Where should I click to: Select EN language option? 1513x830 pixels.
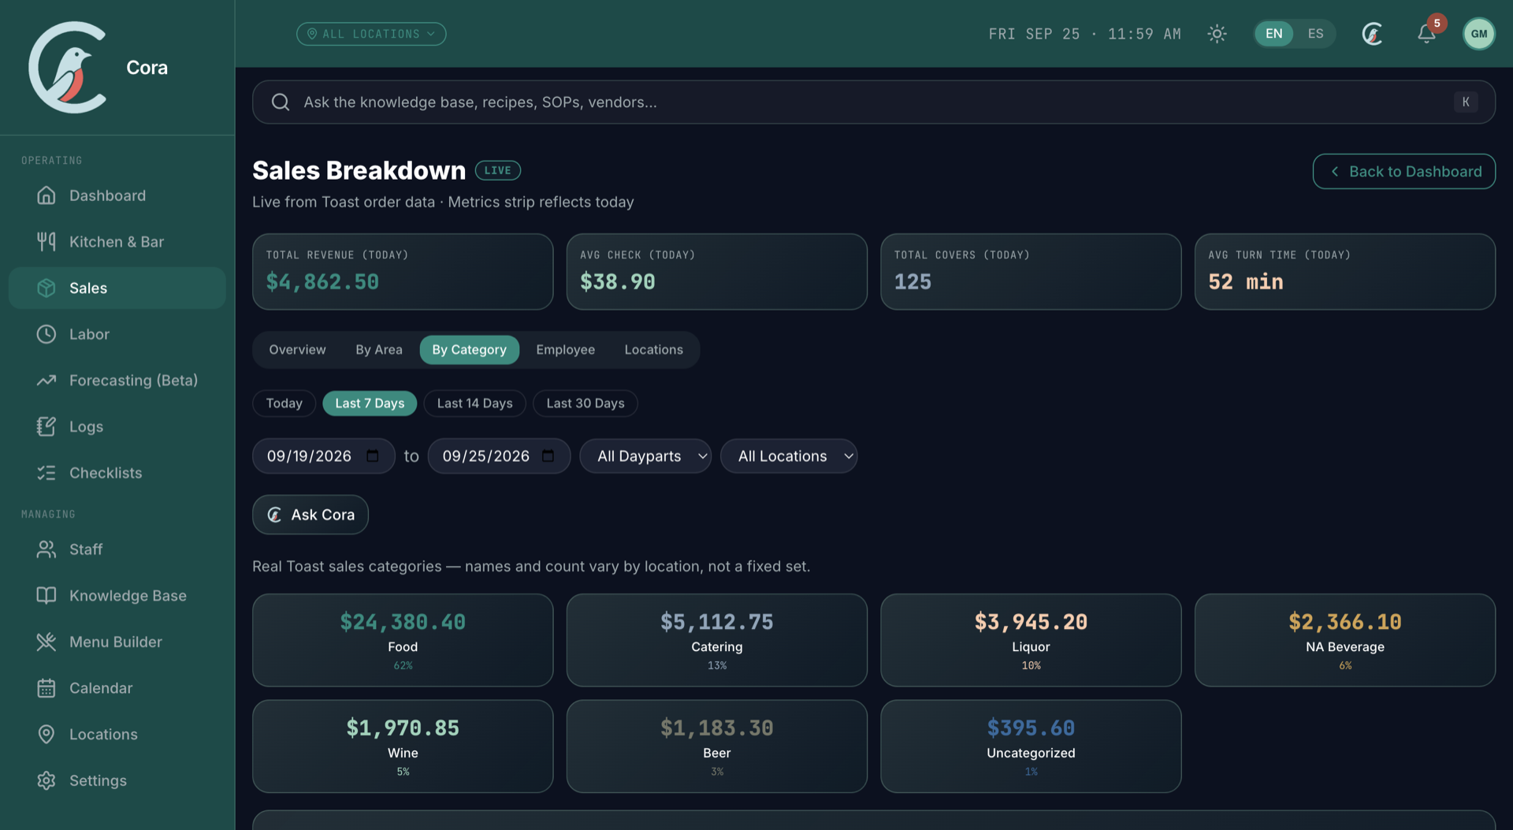pyautogui.click(x=1273, y=34)
